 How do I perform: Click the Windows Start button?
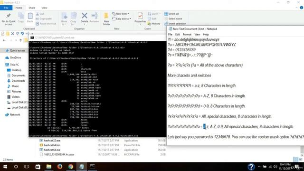click(x=5, y=167)
